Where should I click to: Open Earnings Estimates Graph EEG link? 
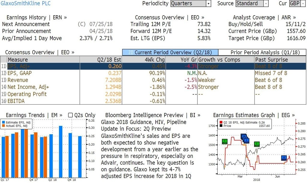tap(254, 115)
